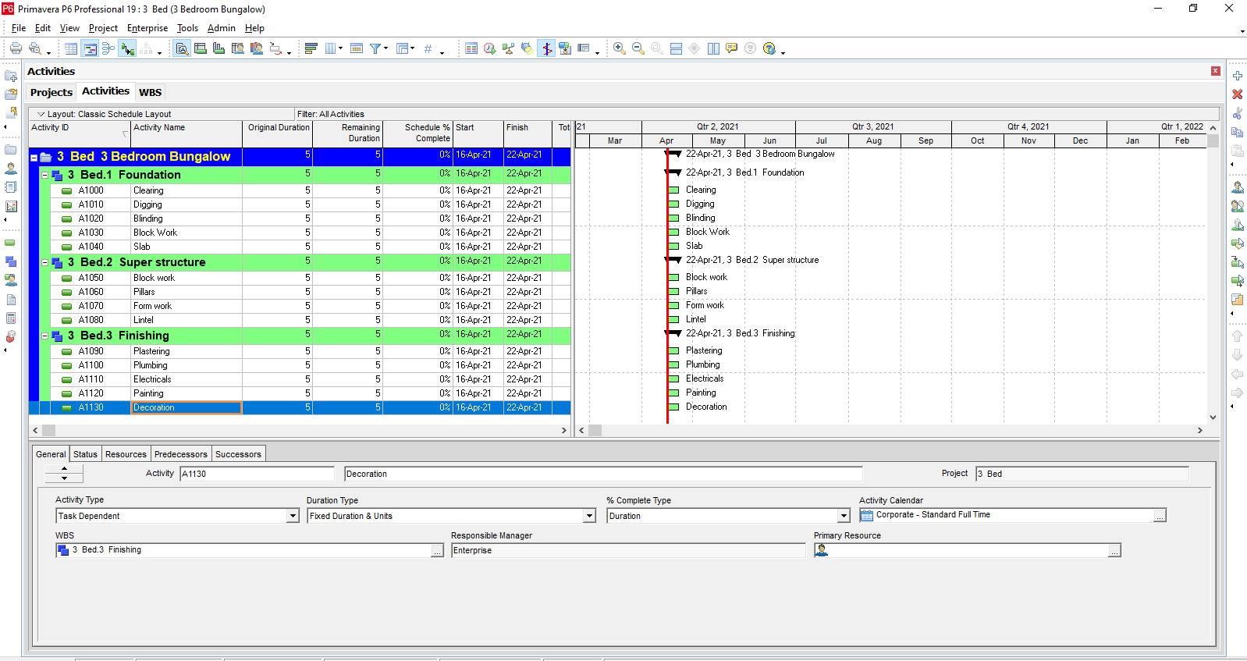Collapse the 3 Bed.3 Finishing group

coord(44,336)
